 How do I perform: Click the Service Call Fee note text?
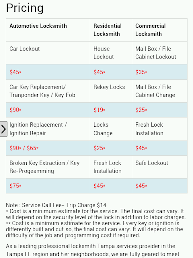tap(56, 205)
